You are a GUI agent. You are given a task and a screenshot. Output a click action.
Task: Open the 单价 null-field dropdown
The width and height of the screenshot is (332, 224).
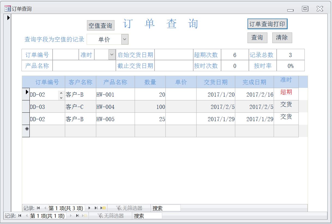click(125, 39)
